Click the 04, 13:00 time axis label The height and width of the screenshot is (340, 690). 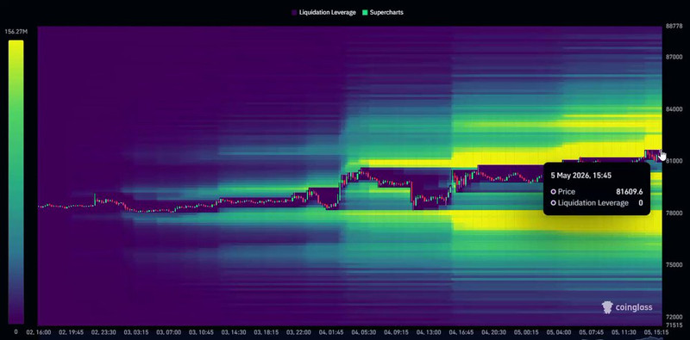coord(429,332)
